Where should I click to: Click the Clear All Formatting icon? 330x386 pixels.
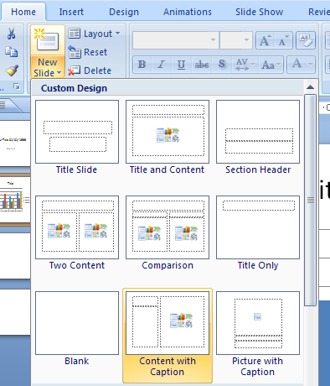(306, 40)
